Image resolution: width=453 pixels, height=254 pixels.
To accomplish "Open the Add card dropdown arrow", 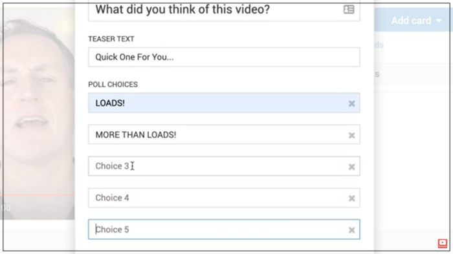I will point(439,21).
